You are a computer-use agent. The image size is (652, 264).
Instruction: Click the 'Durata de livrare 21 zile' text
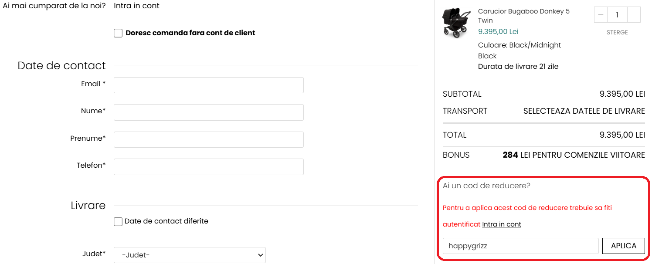[518, 67]
